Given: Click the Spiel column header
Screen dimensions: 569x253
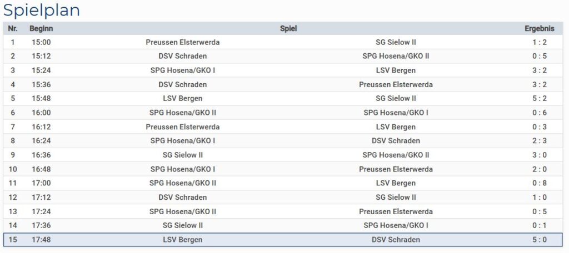Looking at the screenshot, I should click(288, 29).
